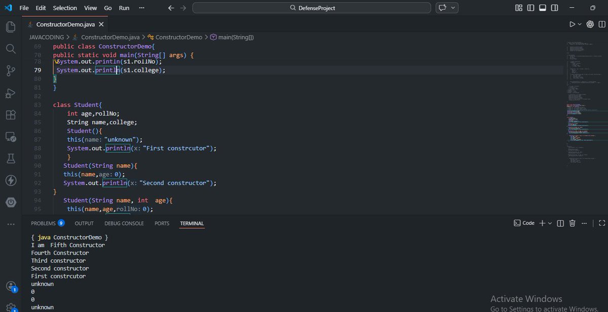The image size is (608, 312).
Task: Open the chat dropdown arrow
Action: 453,8
